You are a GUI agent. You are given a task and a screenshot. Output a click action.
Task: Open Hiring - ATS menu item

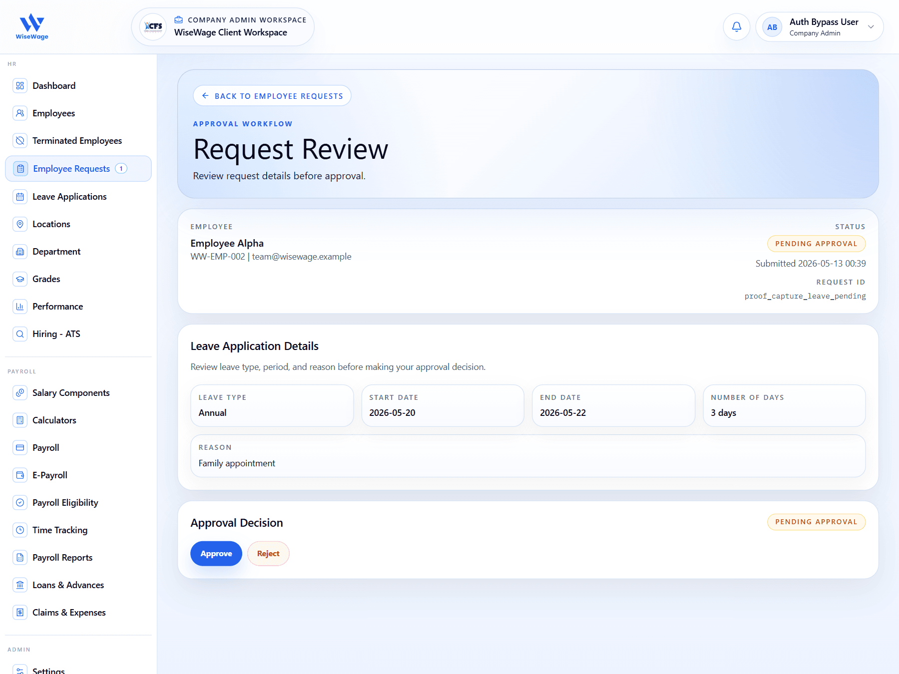(78, 334)
